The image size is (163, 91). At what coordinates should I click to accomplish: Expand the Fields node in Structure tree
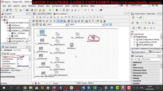click(x=10, y=36)
